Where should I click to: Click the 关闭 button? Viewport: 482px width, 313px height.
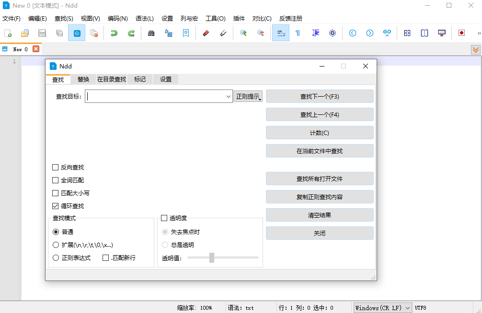(320, 233)
